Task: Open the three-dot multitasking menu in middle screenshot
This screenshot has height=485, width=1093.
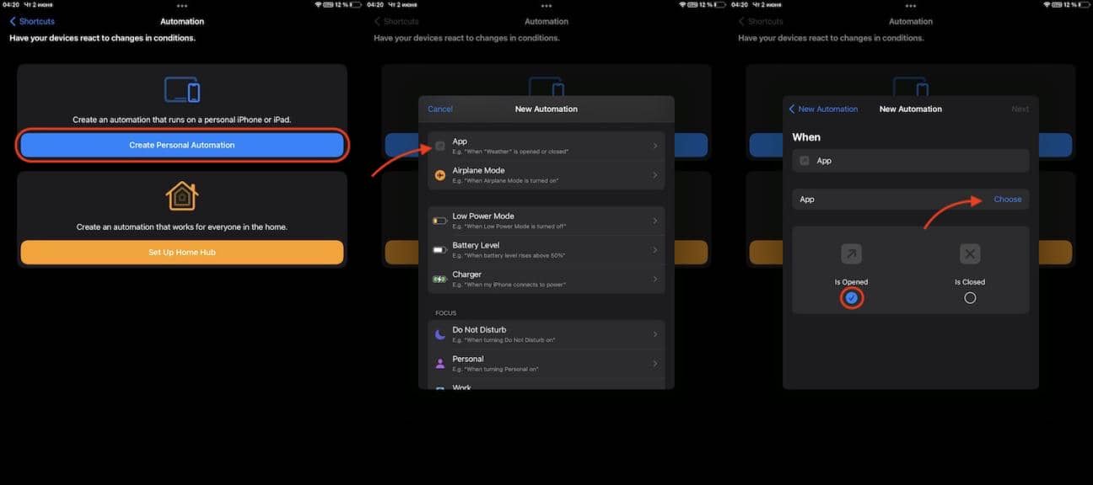Action: click(x=546, y=6)
